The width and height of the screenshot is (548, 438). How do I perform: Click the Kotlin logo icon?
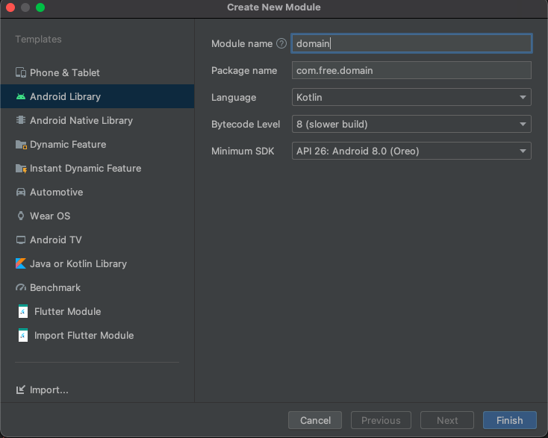click(x=21, y=263)
